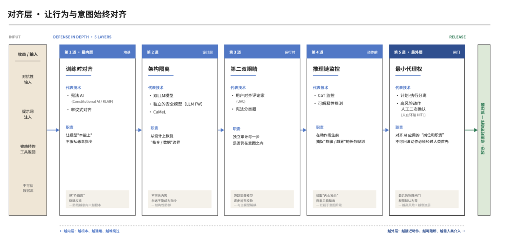Select the "双LLM模型" bullet item
525x241 pixels.
161,95
